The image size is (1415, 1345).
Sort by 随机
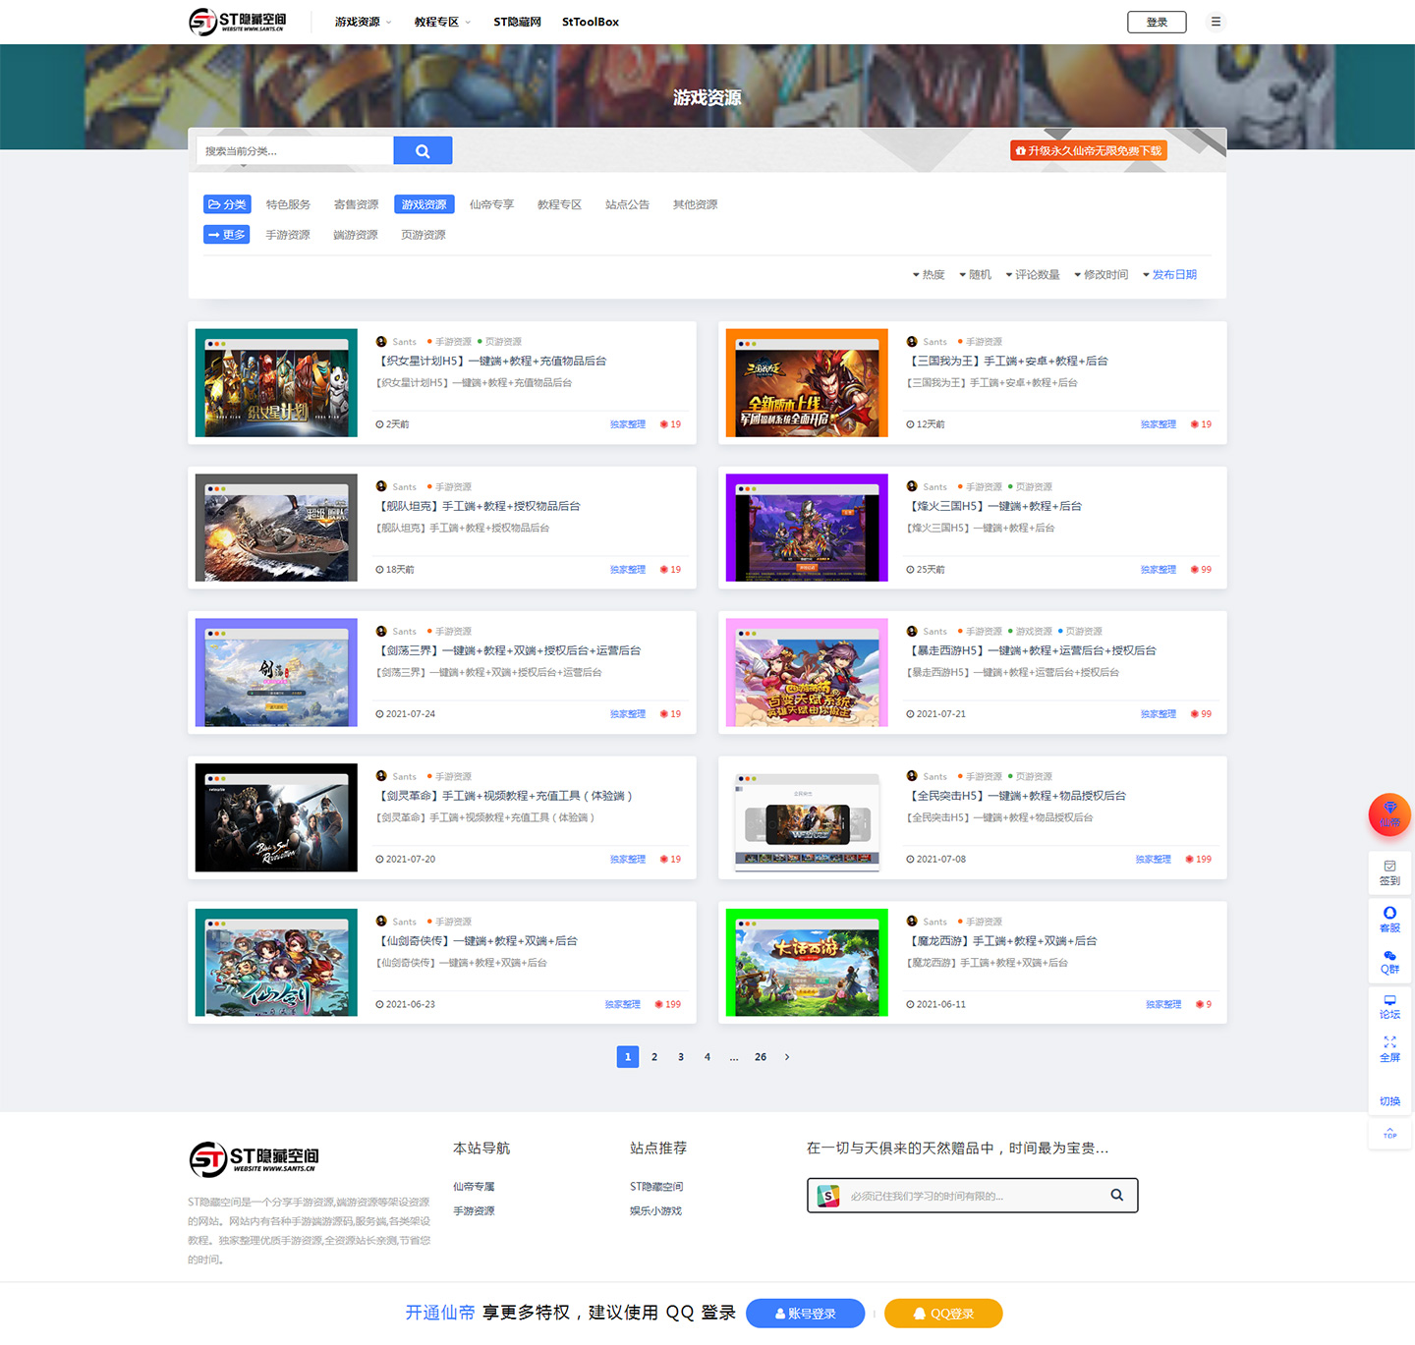(x=976, y=275)
